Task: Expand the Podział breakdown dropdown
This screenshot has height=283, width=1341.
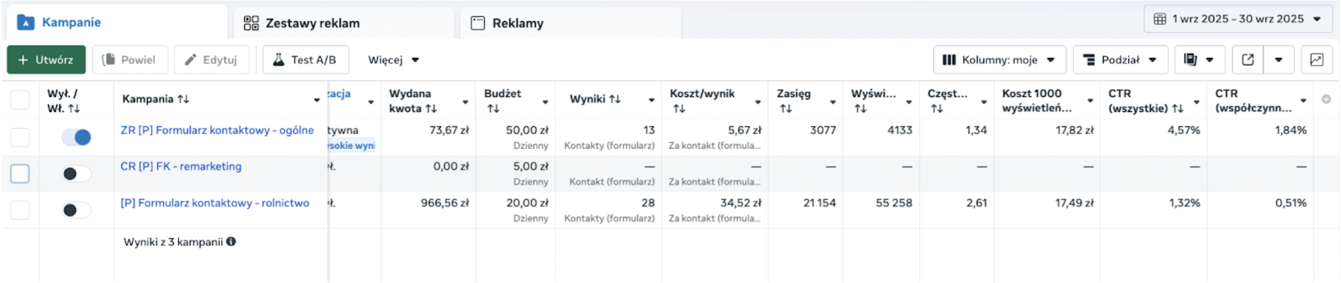Action: (1120, 60)
